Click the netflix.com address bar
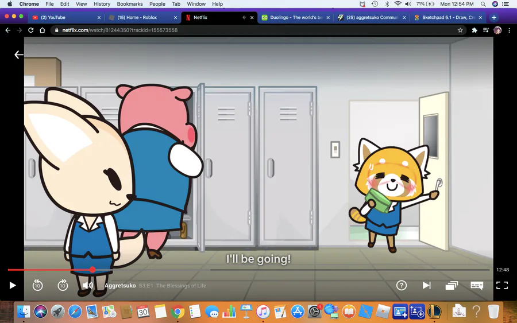Viewport: 517px width, 323px height. 258,30
